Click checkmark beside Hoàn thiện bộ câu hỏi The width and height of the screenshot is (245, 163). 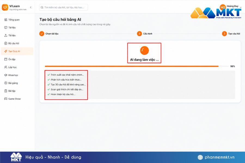49,94
